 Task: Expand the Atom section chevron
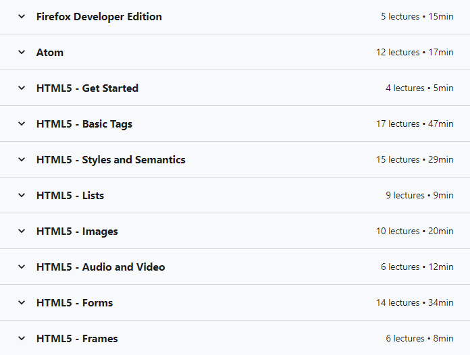(x=22, y=52)
